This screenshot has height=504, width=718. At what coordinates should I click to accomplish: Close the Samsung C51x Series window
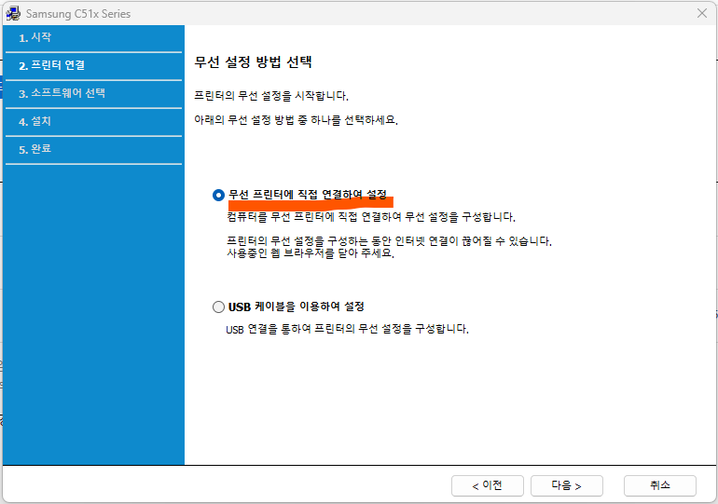[x=702, y=13]
